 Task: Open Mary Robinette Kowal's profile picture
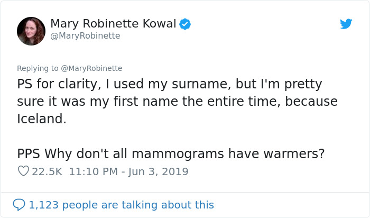pyautogui.click(x=31, y=31)
